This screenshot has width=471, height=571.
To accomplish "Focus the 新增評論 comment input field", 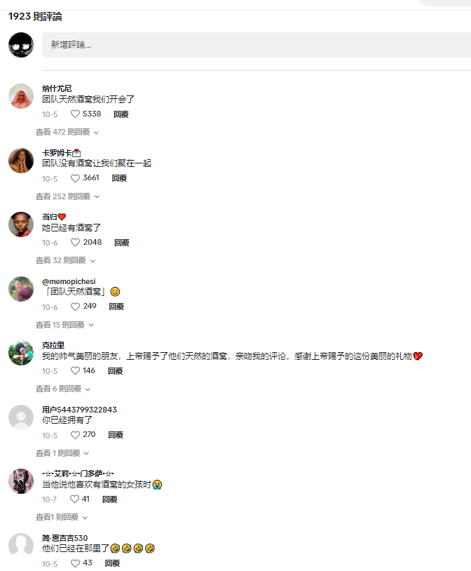I will coord(257,45).
